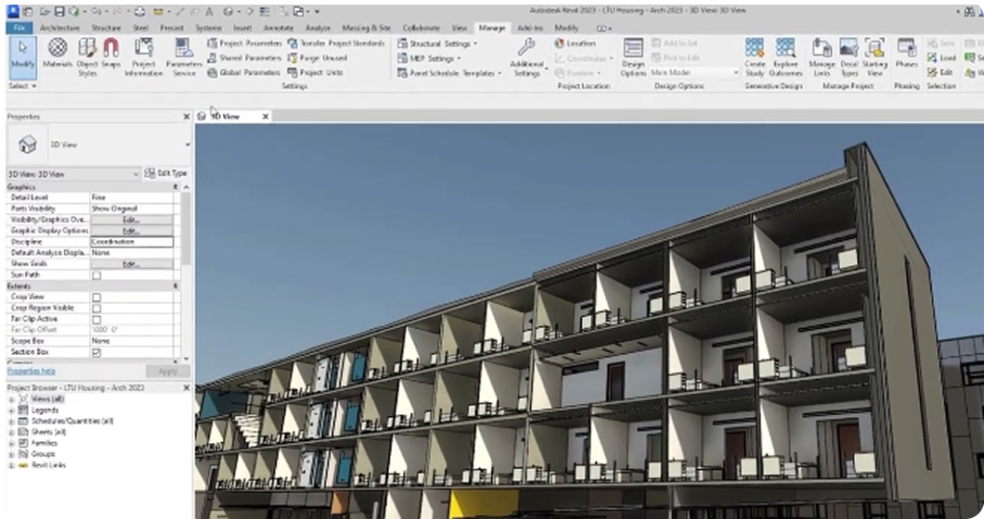Click Edit for Graphic Display Options
984x519 pixels.
click(x=131, y=232)
